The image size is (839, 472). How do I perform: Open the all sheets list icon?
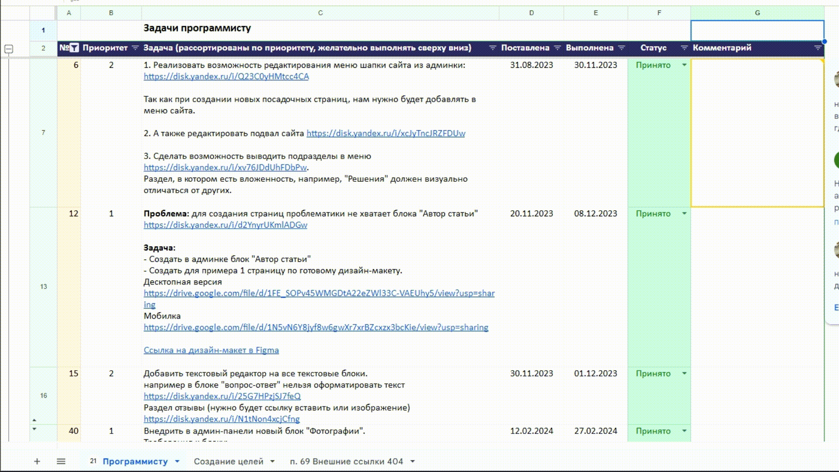(61, 462)
